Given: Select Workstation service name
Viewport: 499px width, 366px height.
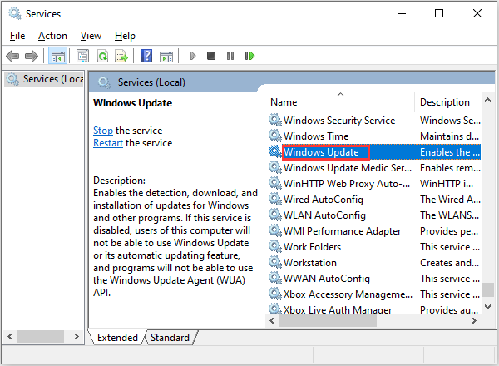Looking at the screenshot, I should tap(310, 263).
